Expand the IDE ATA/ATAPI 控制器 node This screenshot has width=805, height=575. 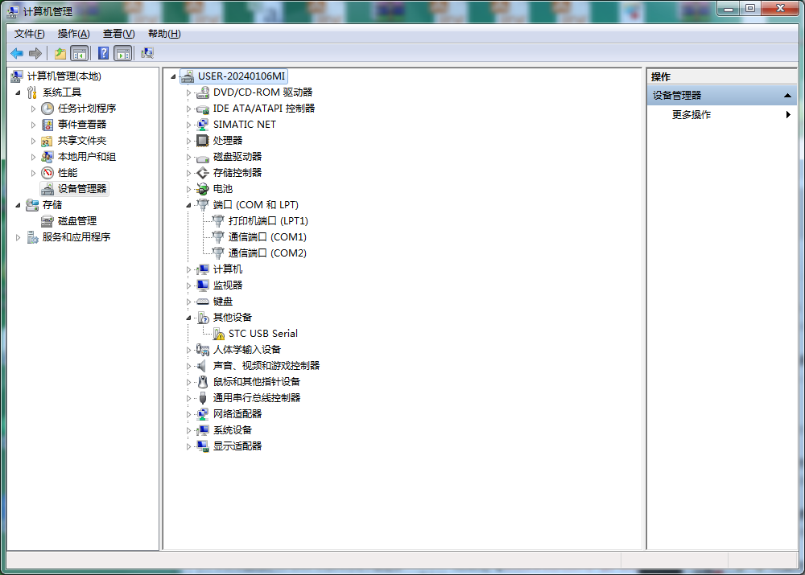click(188, 109)
